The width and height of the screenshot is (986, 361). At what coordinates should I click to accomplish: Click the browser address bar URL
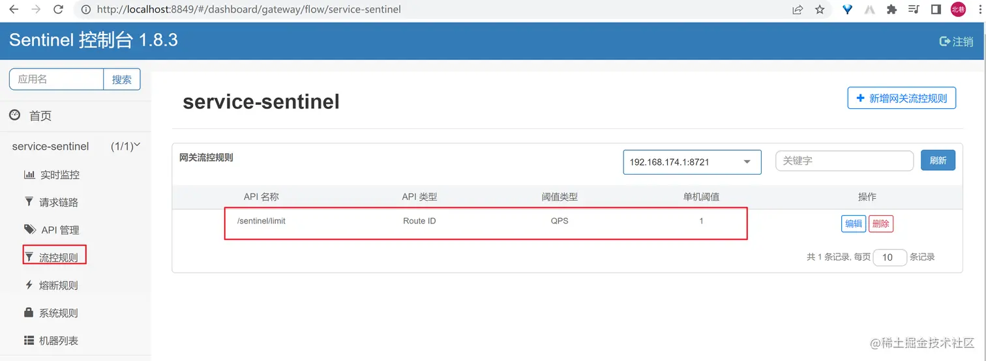pyautogui.click(x=248, y=10)
